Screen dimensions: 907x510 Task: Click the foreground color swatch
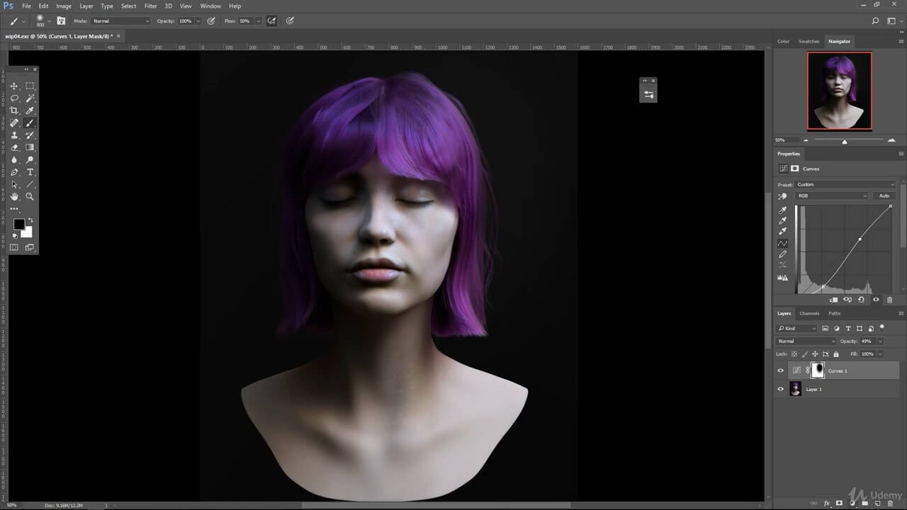[x=18, y=224]
